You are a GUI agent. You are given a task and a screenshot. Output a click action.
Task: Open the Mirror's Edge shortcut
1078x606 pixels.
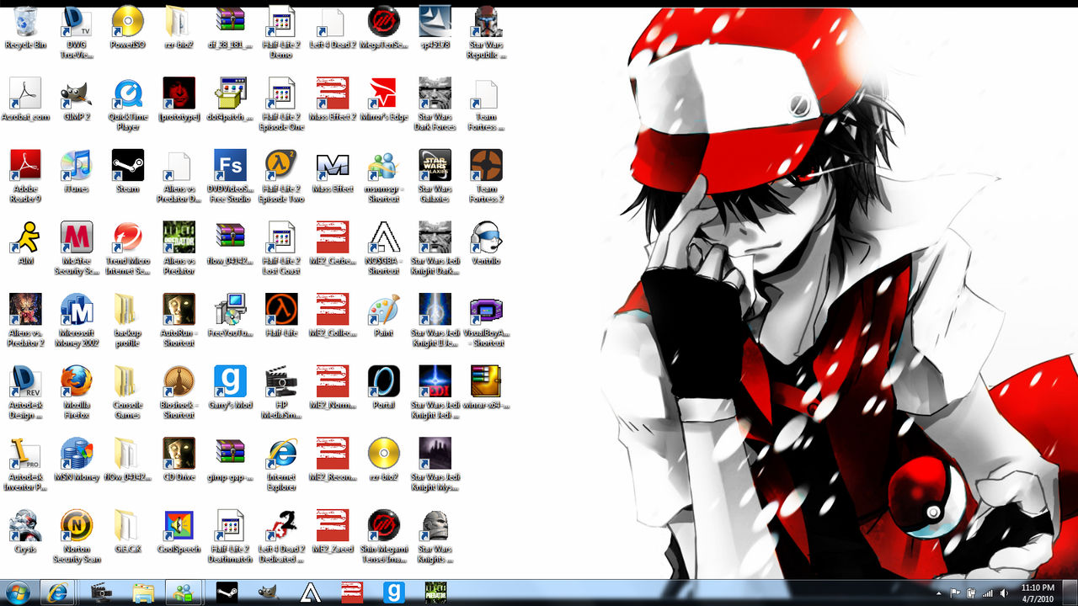point(383,100)
